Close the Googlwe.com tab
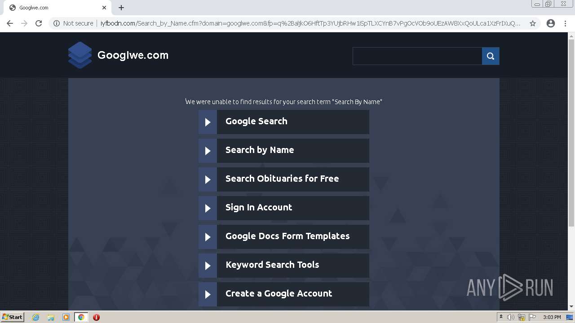575x323 pixels. click(104, 8)
